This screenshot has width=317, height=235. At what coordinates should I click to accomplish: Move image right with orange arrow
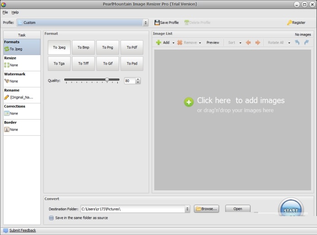tap(258, 42)
